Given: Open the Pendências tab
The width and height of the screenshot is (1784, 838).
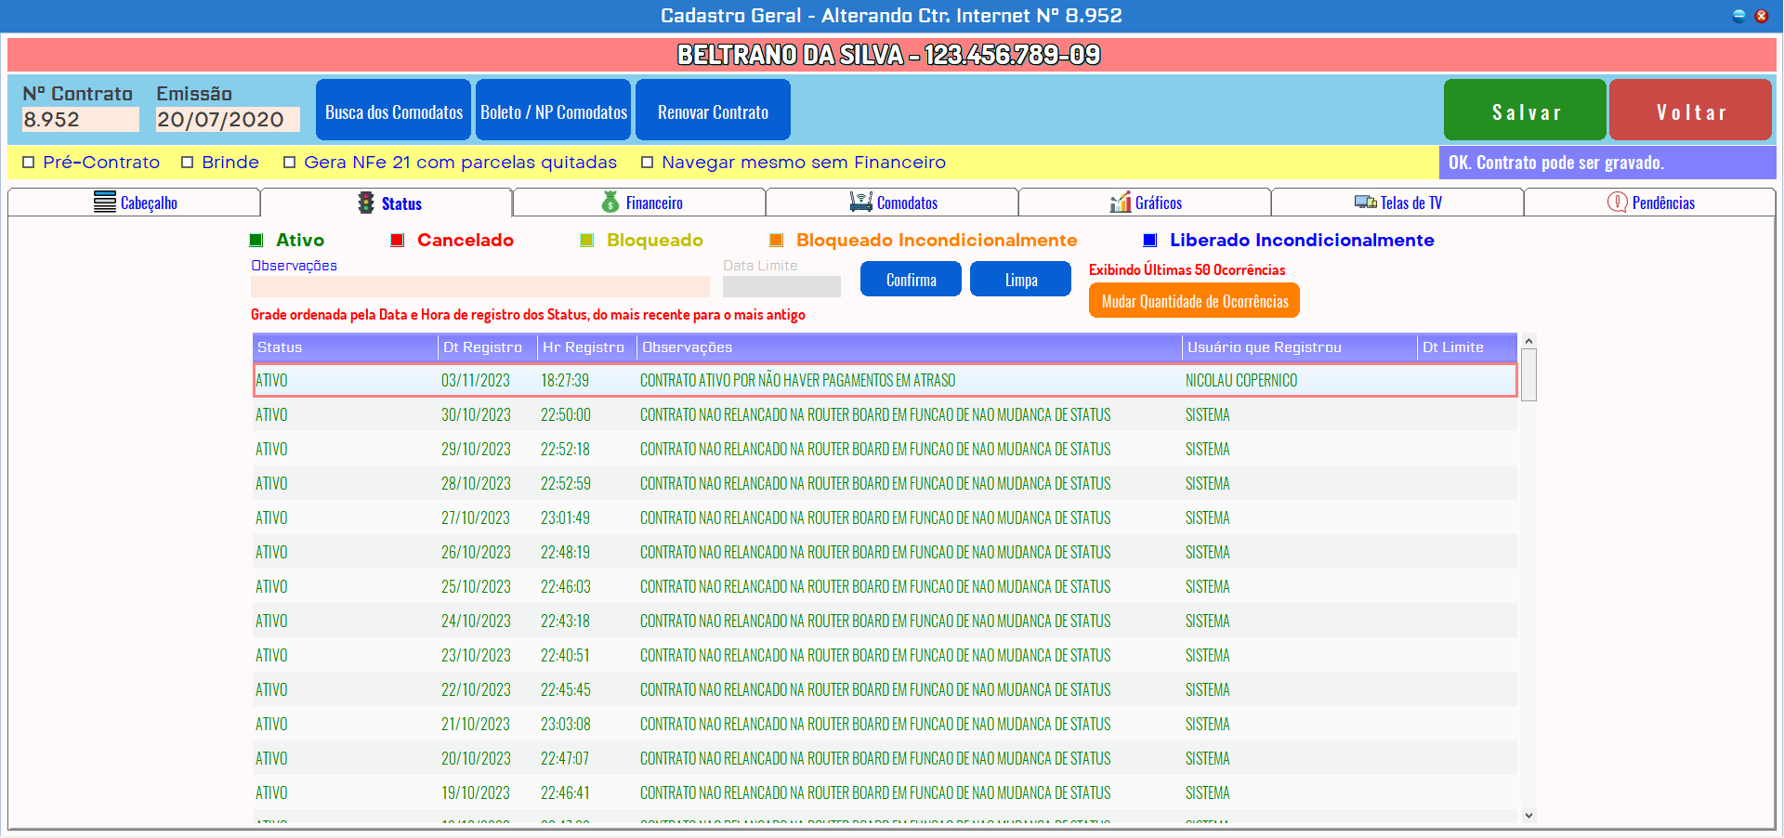Looking at the screenshot, I should [x=1650, y=203].
